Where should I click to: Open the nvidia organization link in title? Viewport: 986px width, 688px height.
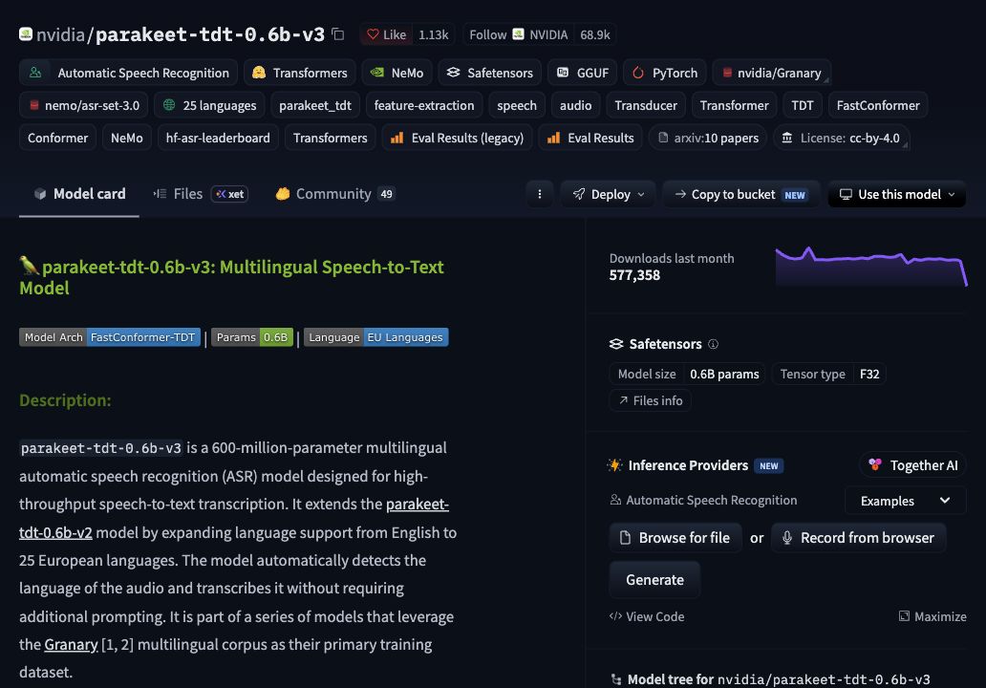click(60, 34)
